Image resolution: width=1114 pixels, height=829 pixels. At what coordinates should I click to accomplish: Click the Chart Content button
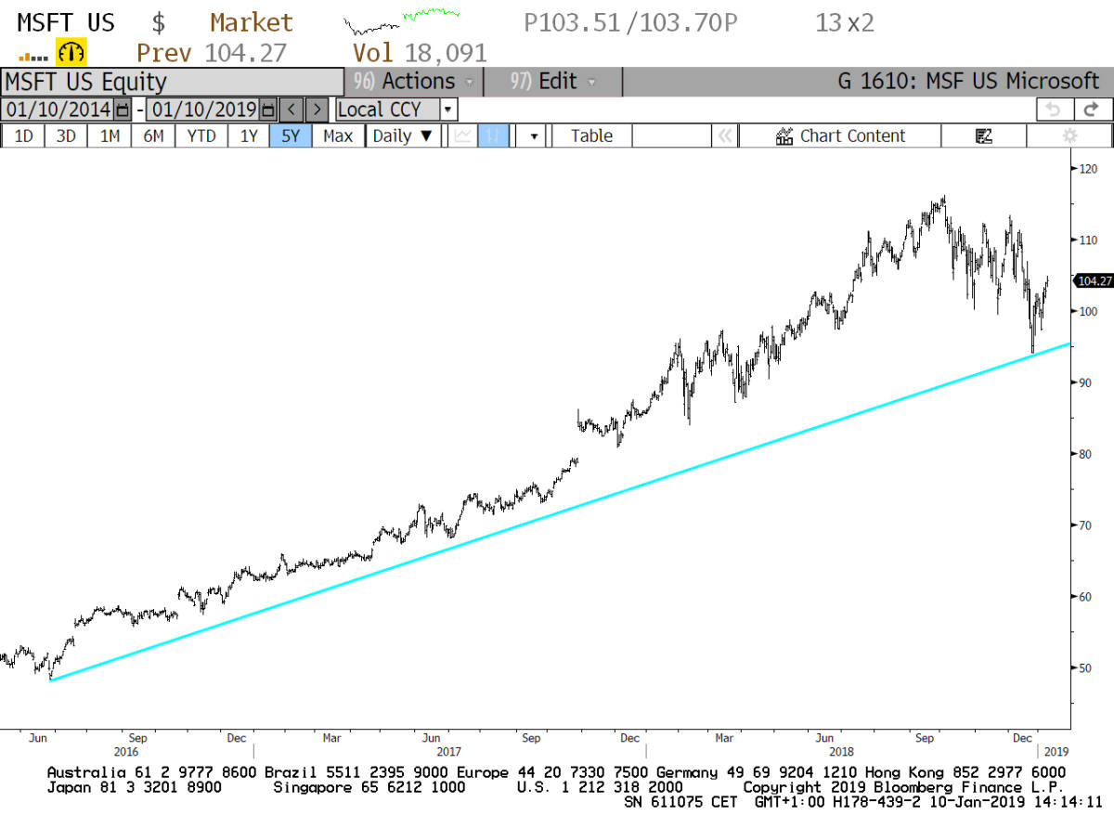[840, 136]
